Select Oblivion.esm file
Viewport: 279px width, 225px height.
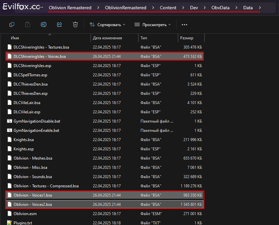(x=105, y=214)
